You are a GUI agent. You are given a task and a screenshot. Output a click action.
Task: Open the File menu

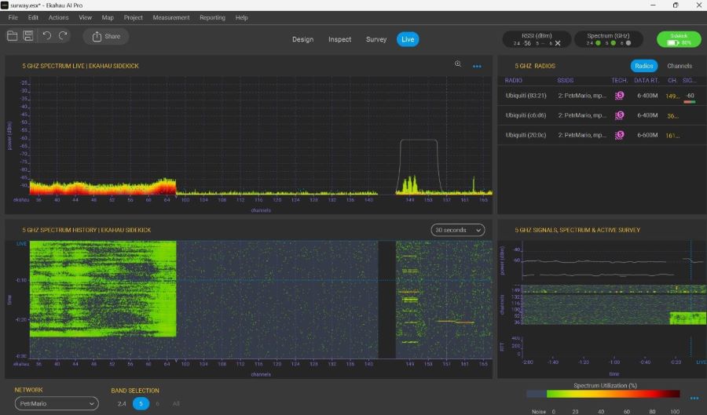(x=13, y=17)
